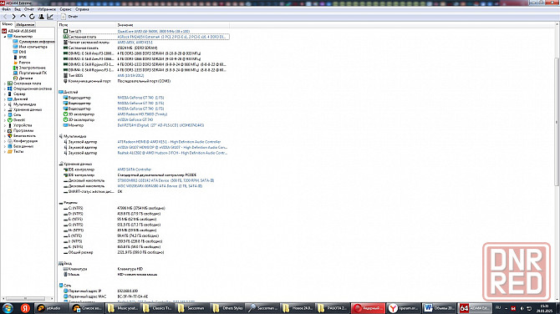The height and width of the screenshot is (314, 560).
Task: Open the WDC WD20EARX disk drive link
Action: tap(160, 186)
